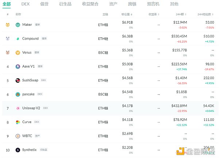Sort by the 24H额 column header

[181, 14]
